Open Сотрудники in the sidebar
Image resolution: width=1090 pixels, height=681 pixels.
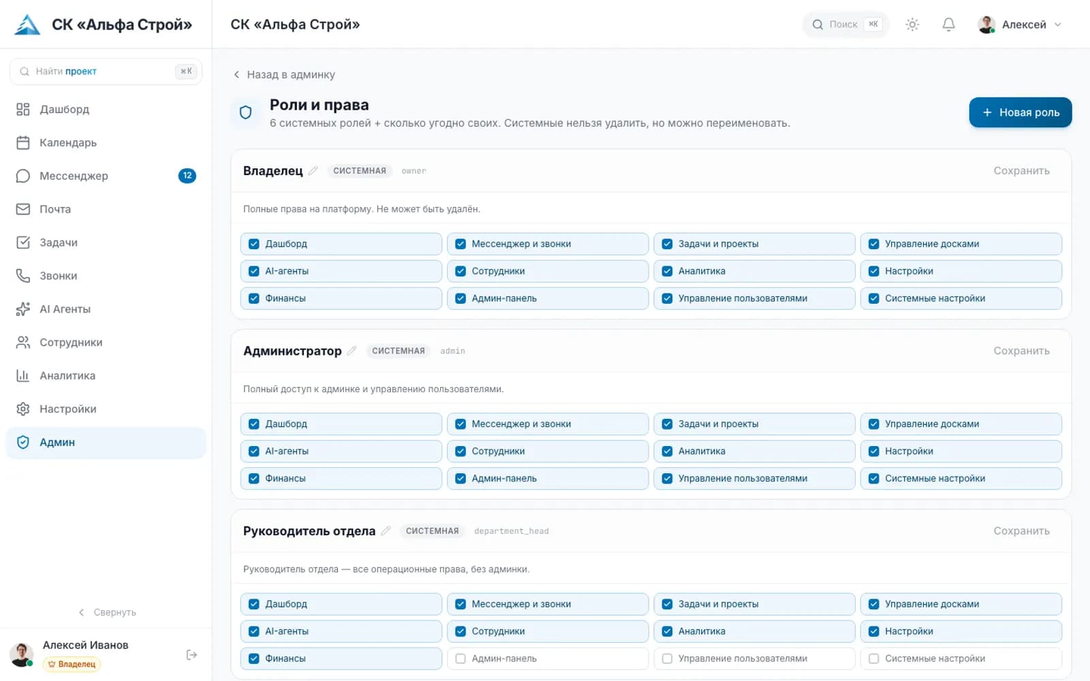(x=106, y=343)
